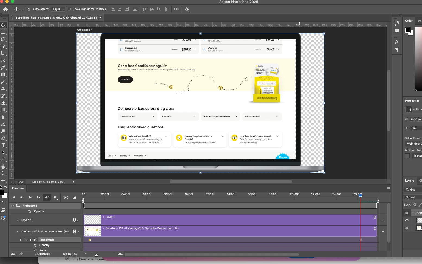
Task: Select the Crop tool
Action: point(3,53)
